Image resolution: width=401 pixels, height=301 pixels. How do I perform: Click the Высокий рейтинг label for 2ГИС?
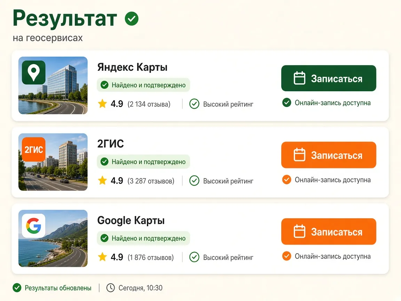[228, 181]
